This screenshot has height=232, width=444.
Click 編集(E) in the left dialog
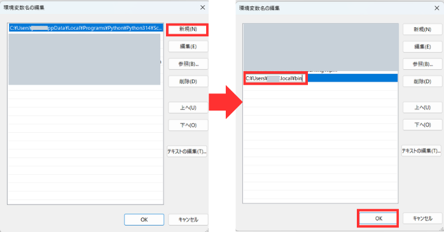(188, 46)
